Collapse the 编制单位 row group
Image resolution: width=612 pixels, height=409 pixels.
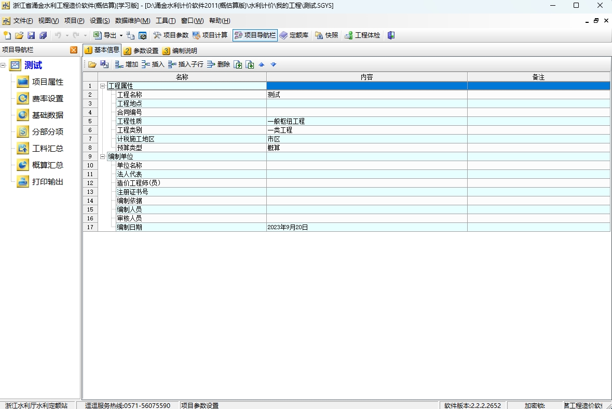pyautogui.click(x=103, y=156)
